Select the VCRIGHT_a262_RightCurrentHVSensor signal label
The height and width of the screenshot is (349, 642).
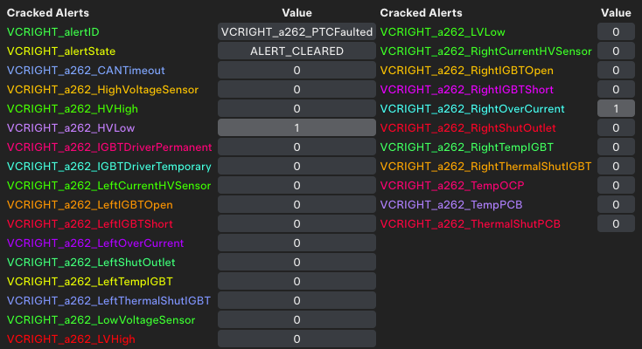click(485, 51)
